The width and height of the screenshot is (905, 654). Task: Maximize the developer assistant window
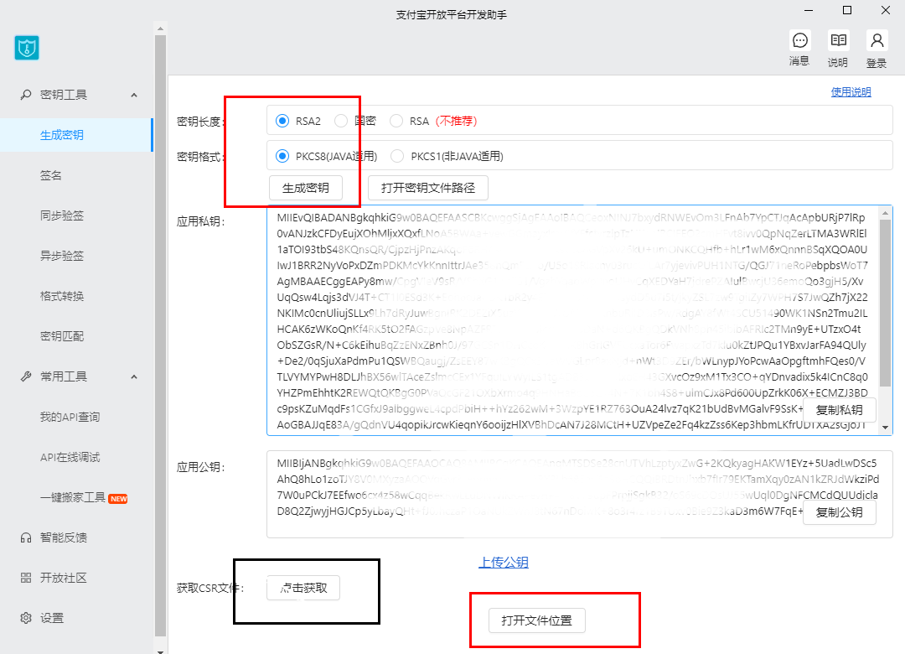click(847, 10)
